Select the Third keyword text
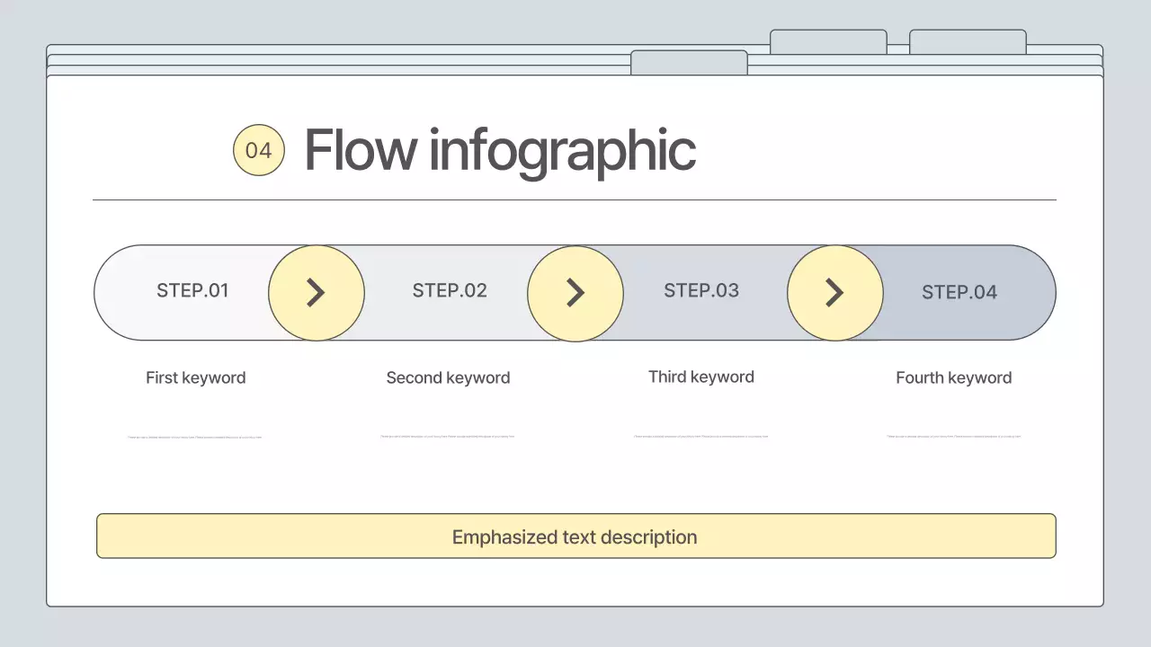 pos(701,377)
